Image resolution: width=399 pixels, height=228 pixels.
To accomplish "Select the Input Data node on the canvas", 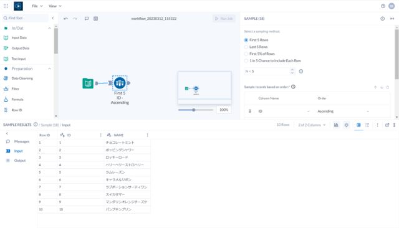I will click(88, 83).
